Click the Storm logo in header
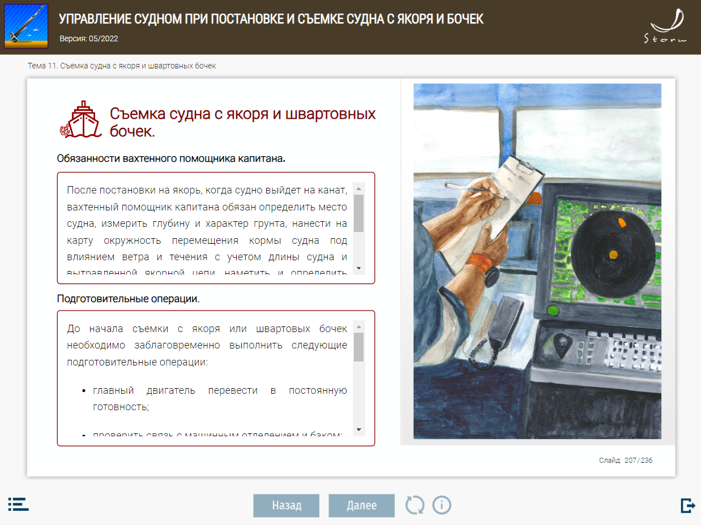This screenshot has width=701, height=525. [666, 27]
